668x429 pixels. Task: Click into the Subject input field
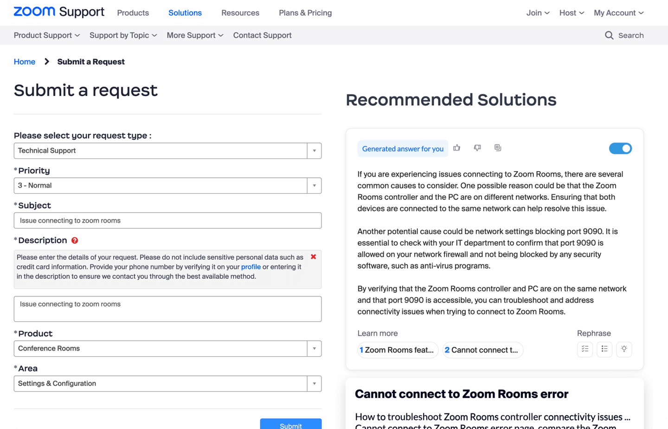pyautogui.click(x=167, y=221)
